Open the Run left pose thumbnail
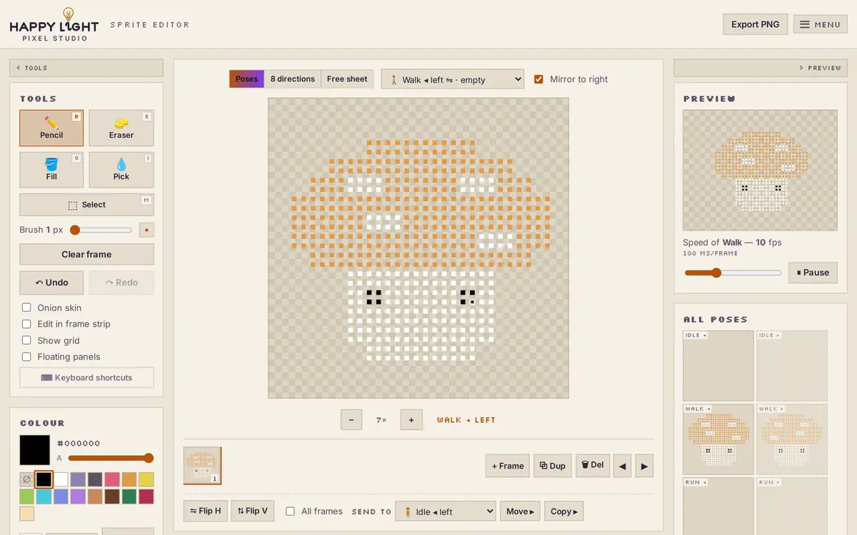The height and width of the screenshot is (535, 857). [718, 506]
